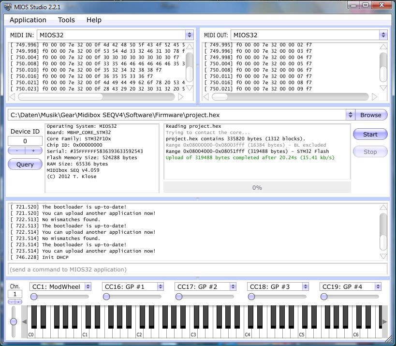Increase Device ID with the plus button
This screenshot has width=396, height=346.
coord(33,150)
